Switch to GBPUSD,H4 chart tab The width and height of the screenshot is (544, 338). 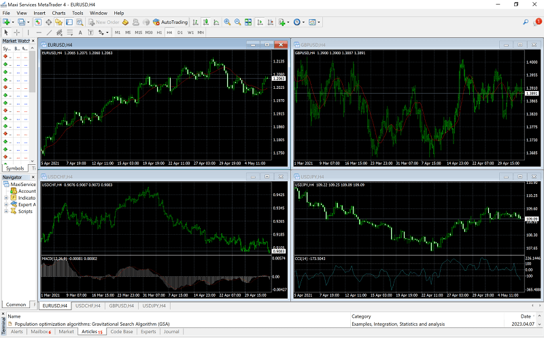coord(122,306)
